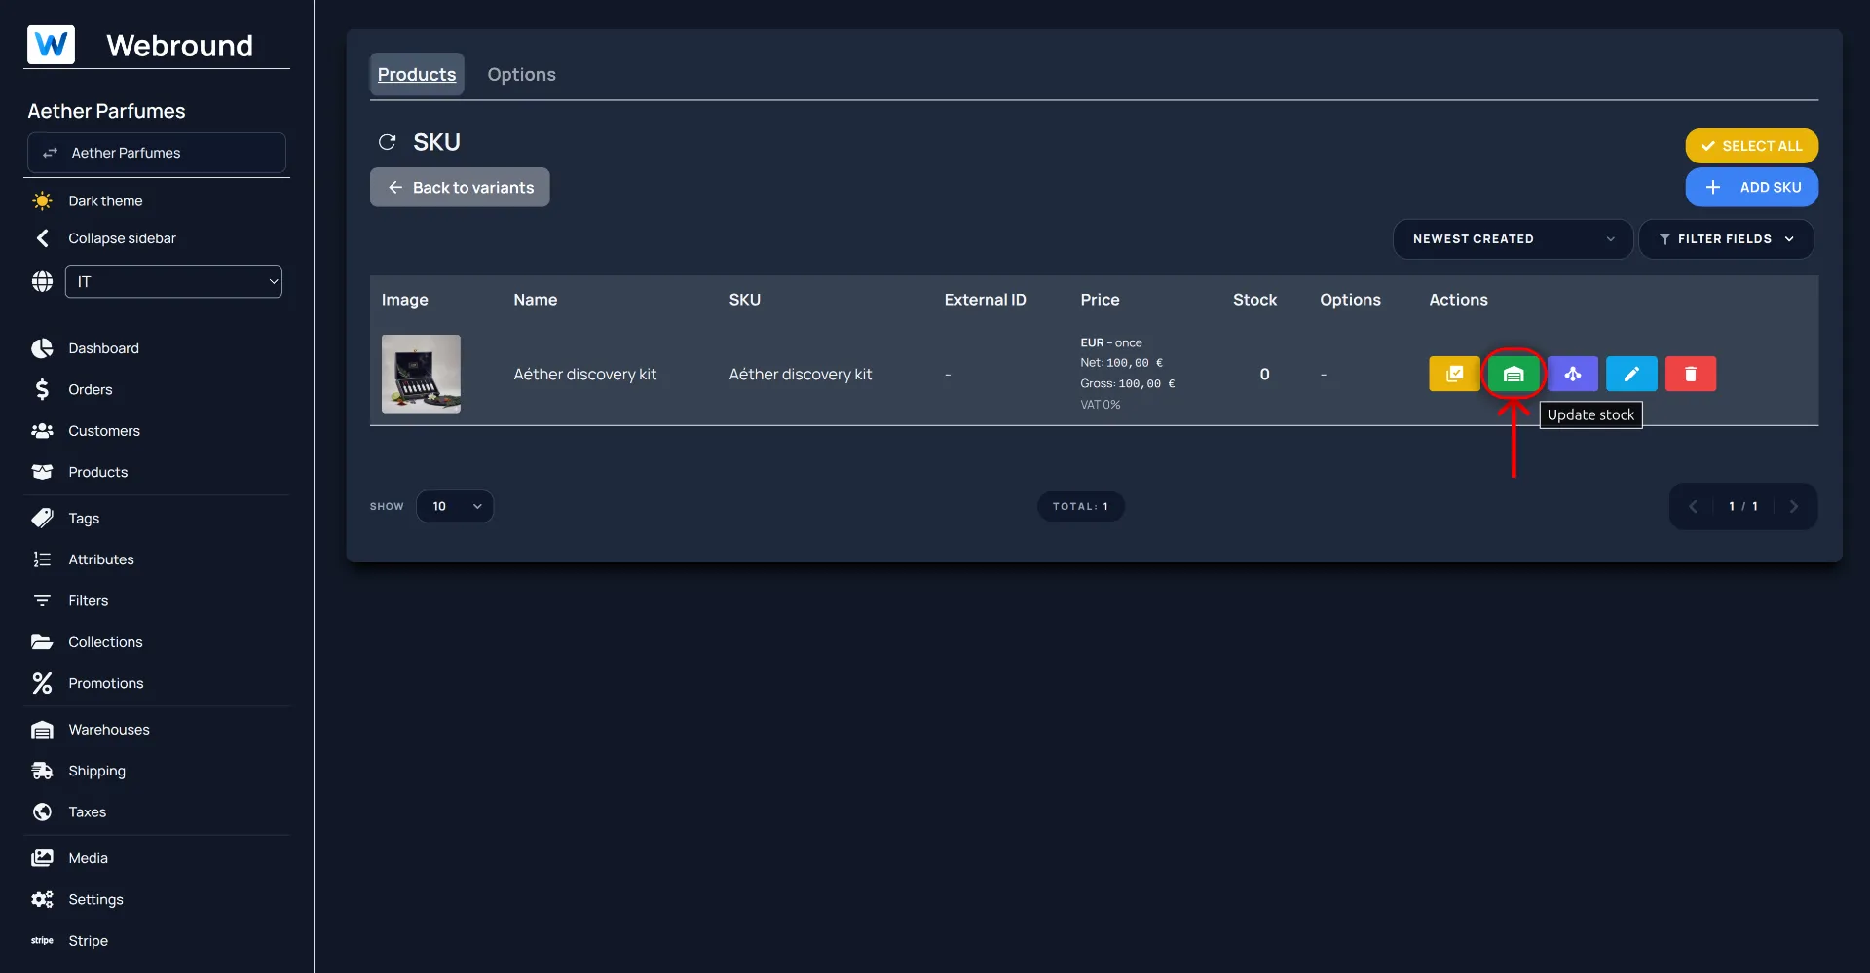The height and width of the screenshot is (973, 1870).
Task: Expand the Newest Created sort dropdown
Action: [x=1512, y=239]
